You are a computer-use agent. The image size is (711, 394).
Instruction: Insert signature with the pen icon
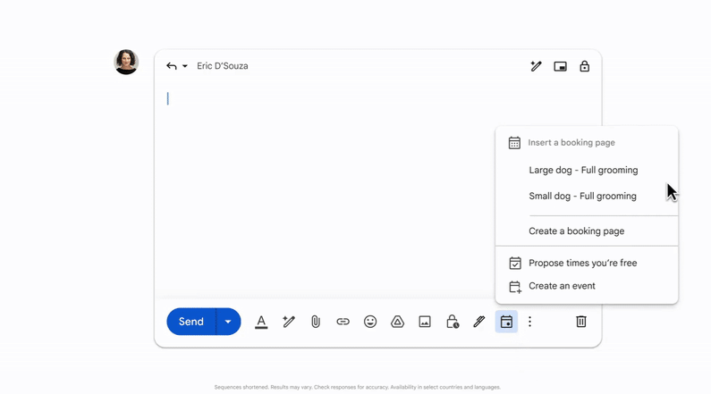tap(478, 322)
